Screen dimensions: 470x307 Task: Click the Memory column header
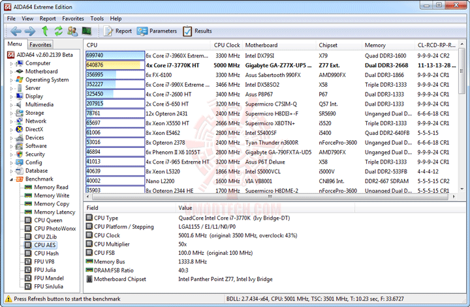click(x=388, y=45)
